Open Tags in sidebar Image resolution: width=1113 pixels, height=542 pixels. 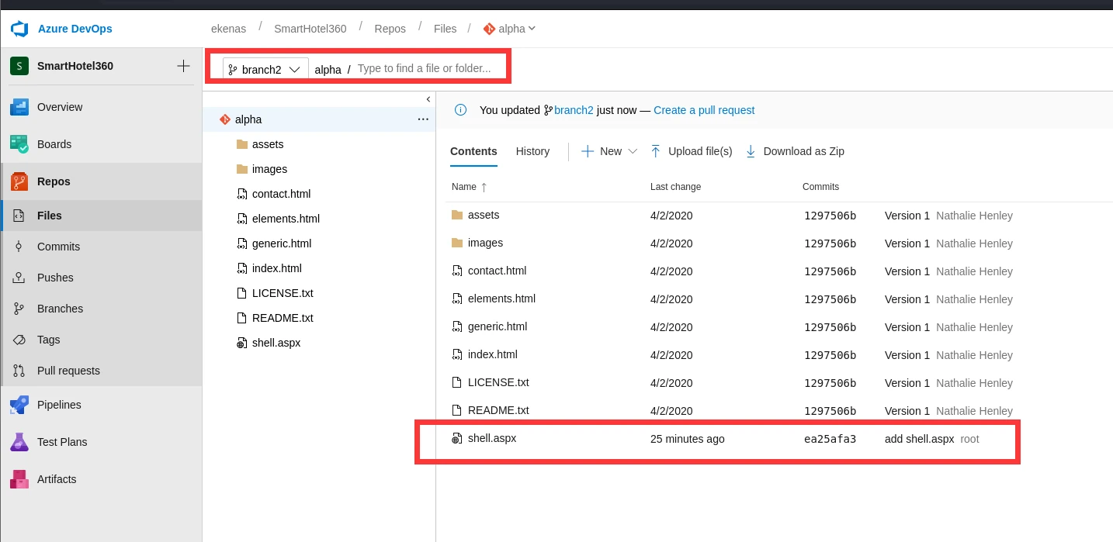click(x=101, y=340)
